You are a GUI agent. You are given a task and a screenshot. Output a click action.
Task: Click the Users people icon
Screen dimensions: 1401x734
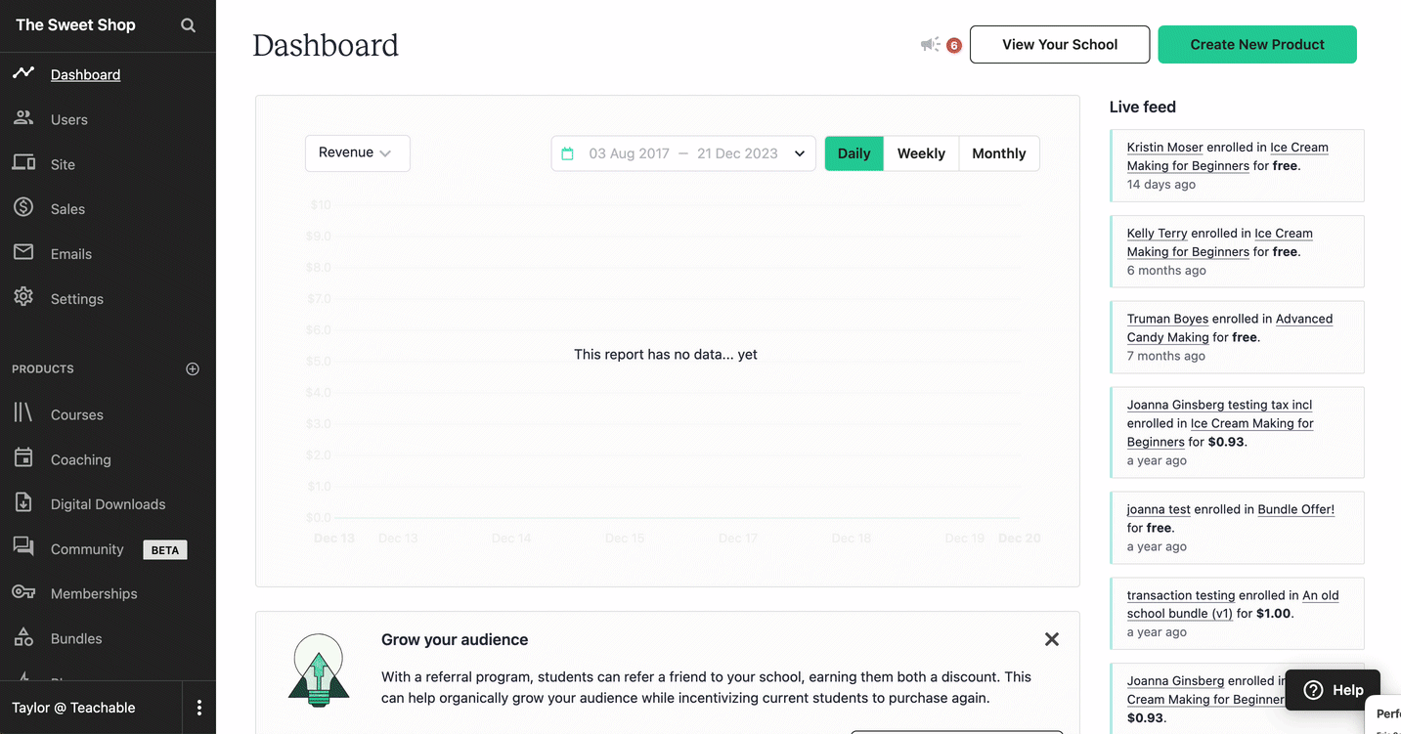tap(23, 118)
